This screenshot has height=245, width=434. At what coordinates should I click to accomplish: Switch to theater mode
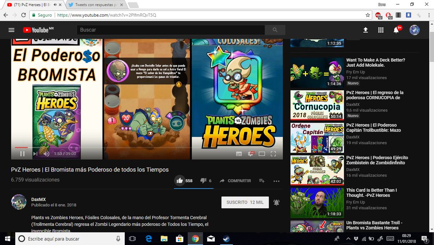(x=262, y=154)
